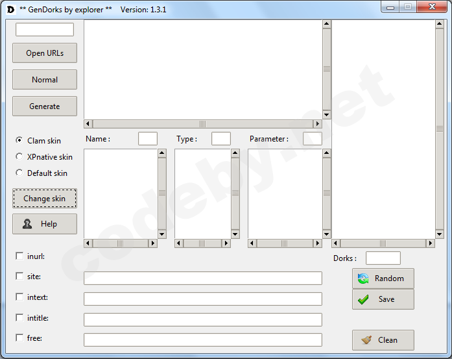Click the Parameter count field
The width and height of the screenshot is (452, 359).
pos(313,139)
